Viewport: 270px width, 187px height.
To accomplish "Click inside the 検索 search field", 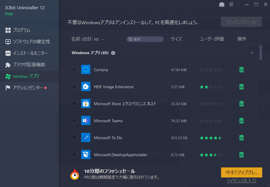I will pos(145,39).
